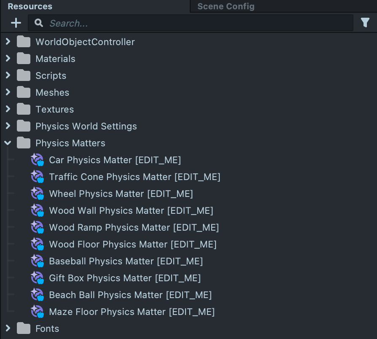Viewport: 377px width, 339px height.
Task: Select the Physics World Settings folder
Action: [86, 126]
